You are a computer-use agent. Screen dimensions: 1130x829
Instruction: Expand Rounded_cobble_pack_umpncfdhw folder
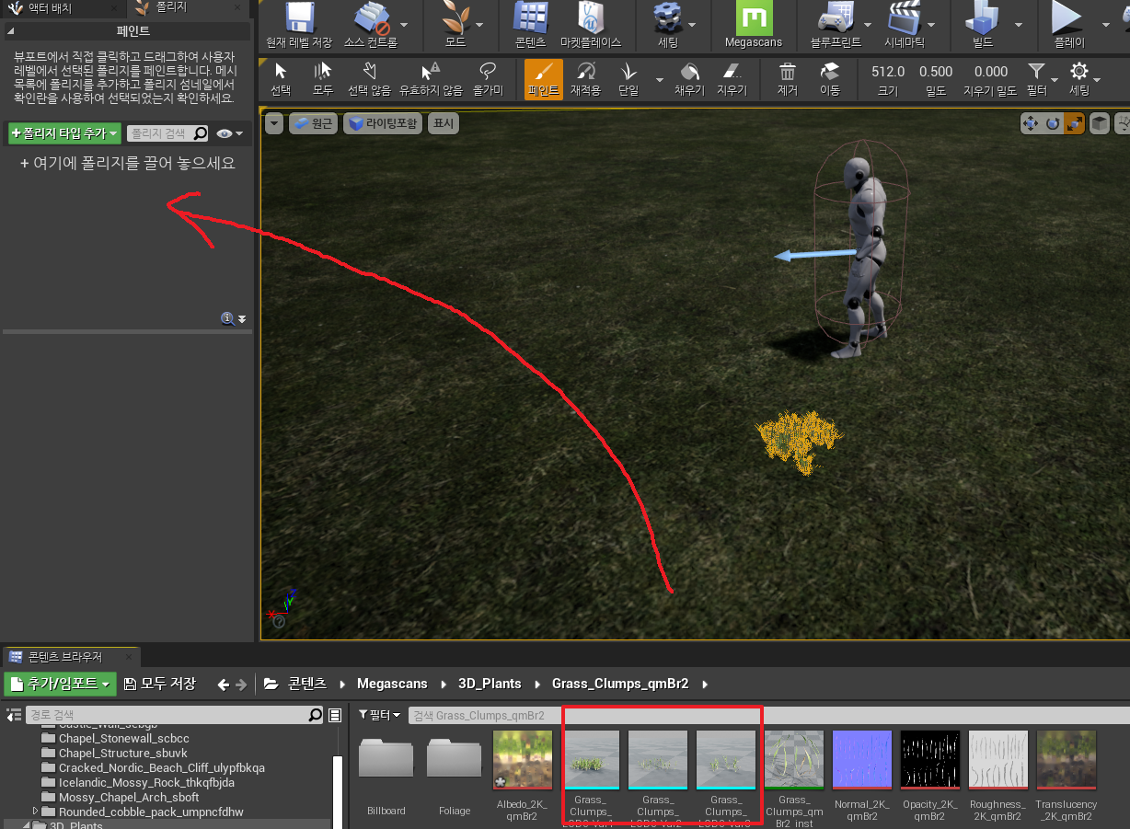pyautogui.click(x=36, y=812)
